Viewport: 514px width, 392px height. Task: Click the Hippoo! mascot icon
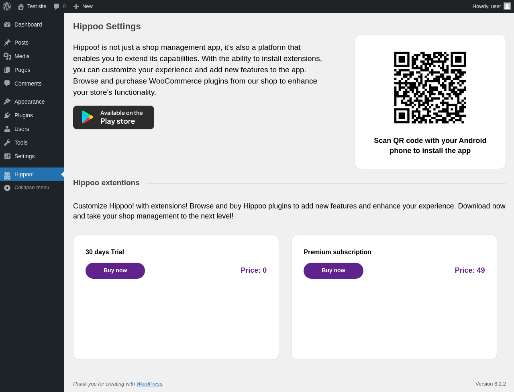pos(7,176)
